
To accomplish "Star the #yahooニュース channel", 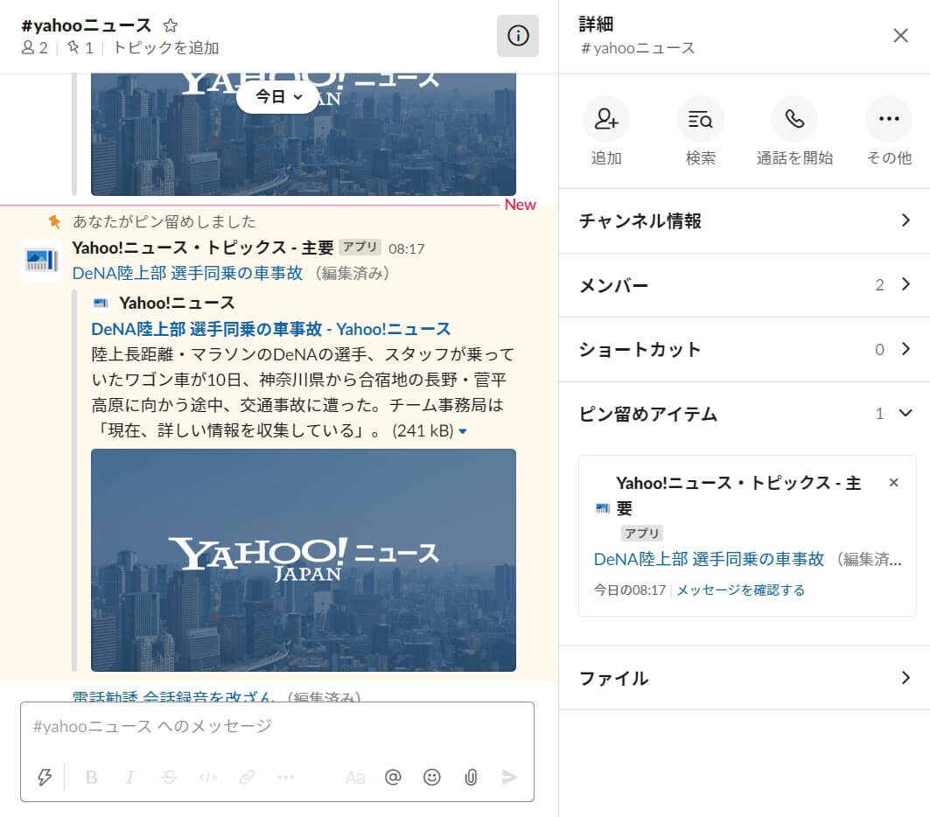I will click(171, 25).
